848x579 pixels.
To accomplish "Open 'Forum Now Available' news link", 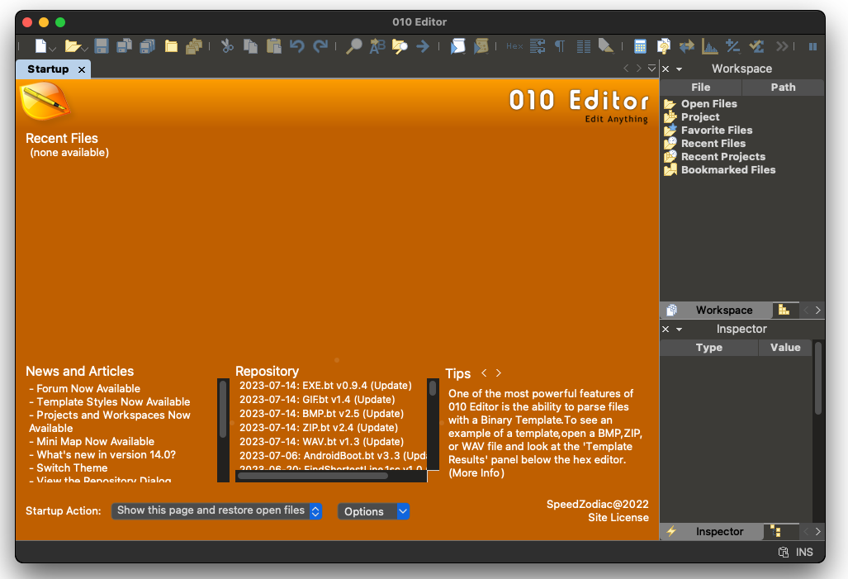I will [88, 389].
